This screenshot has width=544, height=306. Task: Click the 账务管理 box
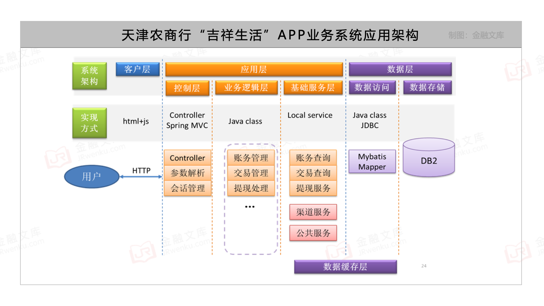click(x=251, y=158)
